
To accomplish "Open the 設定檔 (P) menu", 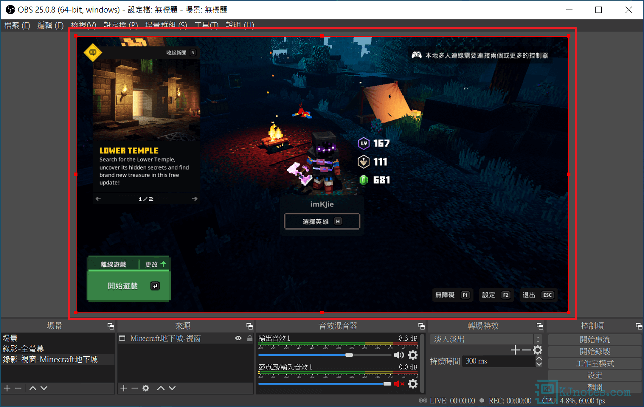I will click(121, 25).
